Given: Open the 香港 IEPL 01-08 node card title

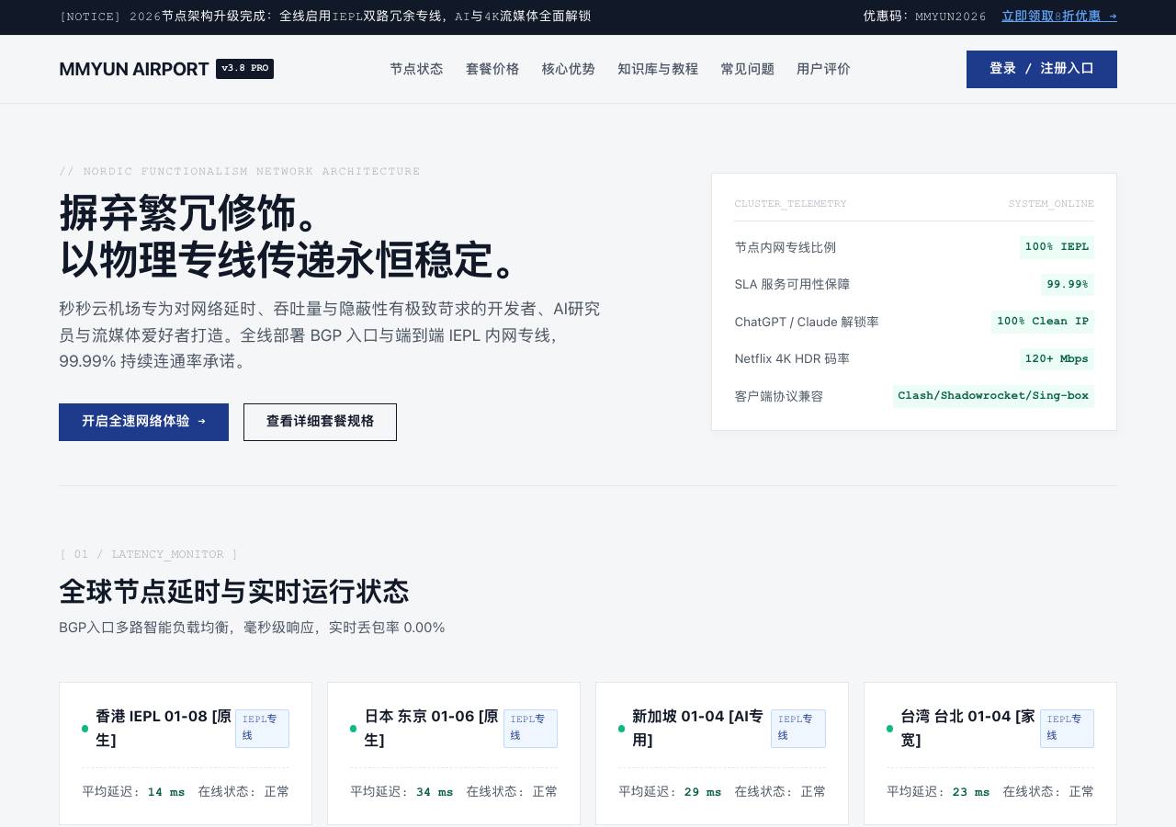Looking at the screenshot, I should click(x=164, y=728).
